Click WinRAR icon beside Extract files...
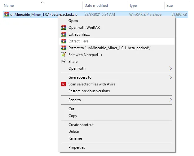 click(64, 34)
